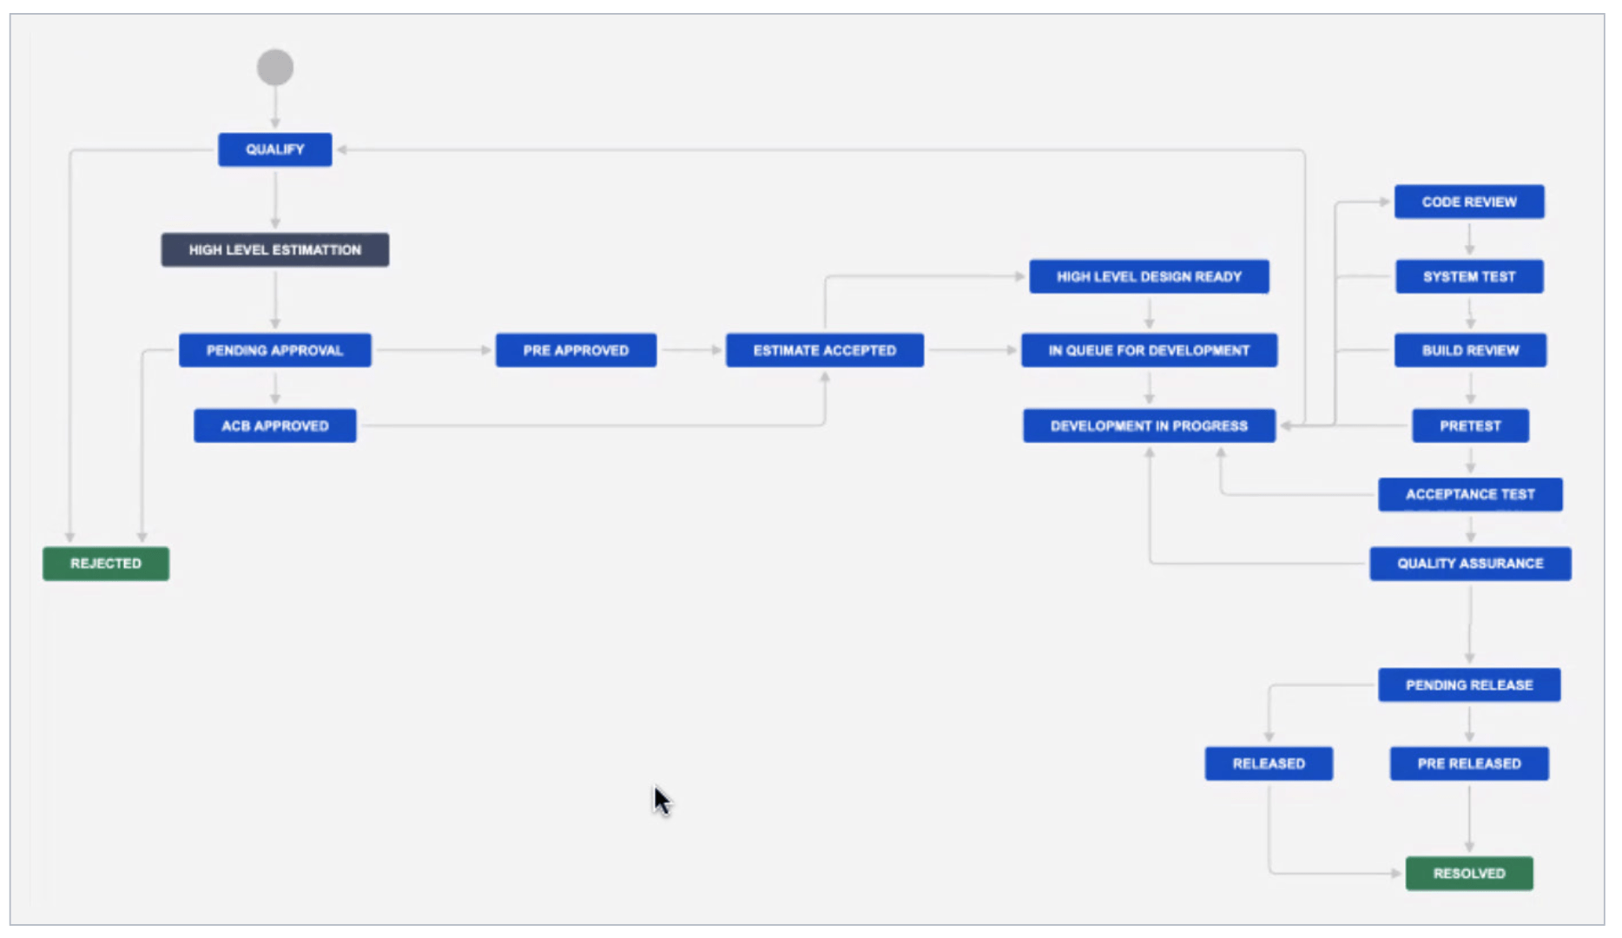Select the ACB APPROVED status

tap(274, 426)
